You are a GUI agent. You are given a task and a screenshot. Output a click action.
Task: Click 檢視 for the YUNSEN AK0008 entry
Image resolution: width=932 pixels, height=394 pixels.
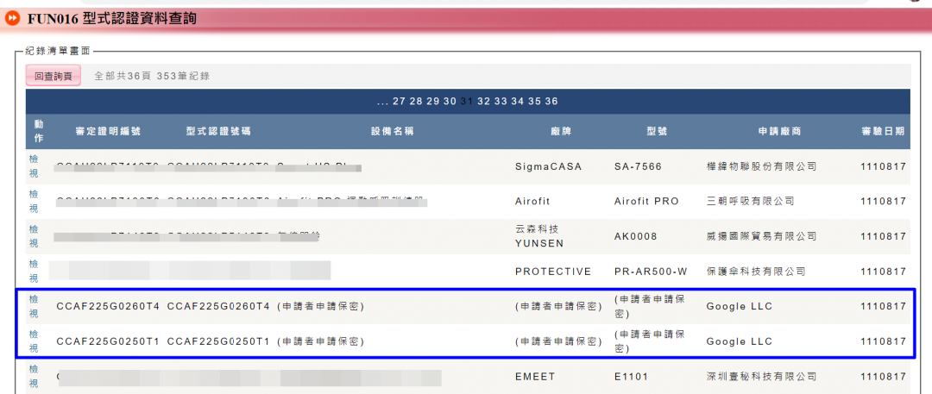coord(34,236)
